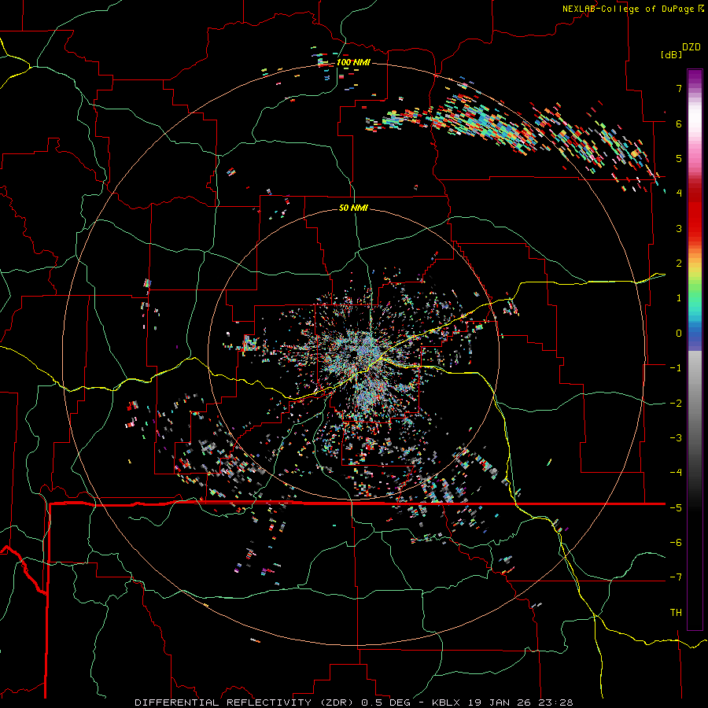The height and width of the screenshot is (708, 708).
Task: Click the KBLX station identifier in caption
Action: click(x=447, y=702)
